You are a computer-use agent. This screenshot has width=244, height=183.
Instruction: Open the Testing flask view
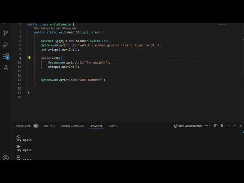6,68
